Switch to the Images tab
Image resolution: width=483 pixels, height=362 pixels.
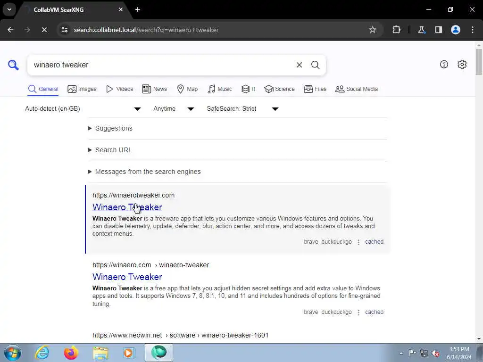pos(82,89)
